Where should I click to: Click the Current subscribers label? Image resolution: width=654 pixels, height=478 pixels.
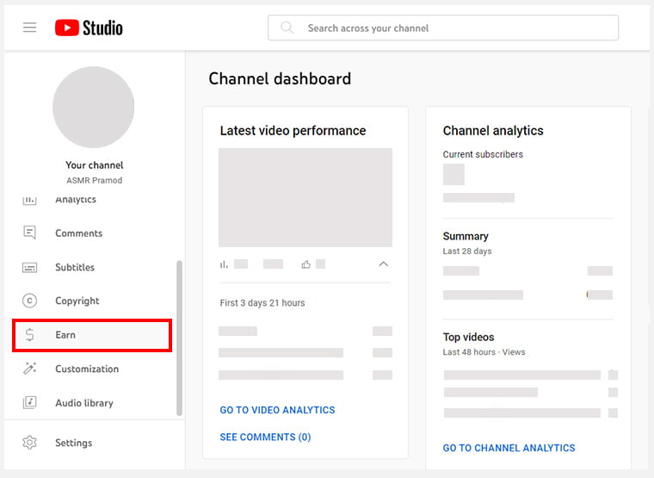tap(483, 154)
